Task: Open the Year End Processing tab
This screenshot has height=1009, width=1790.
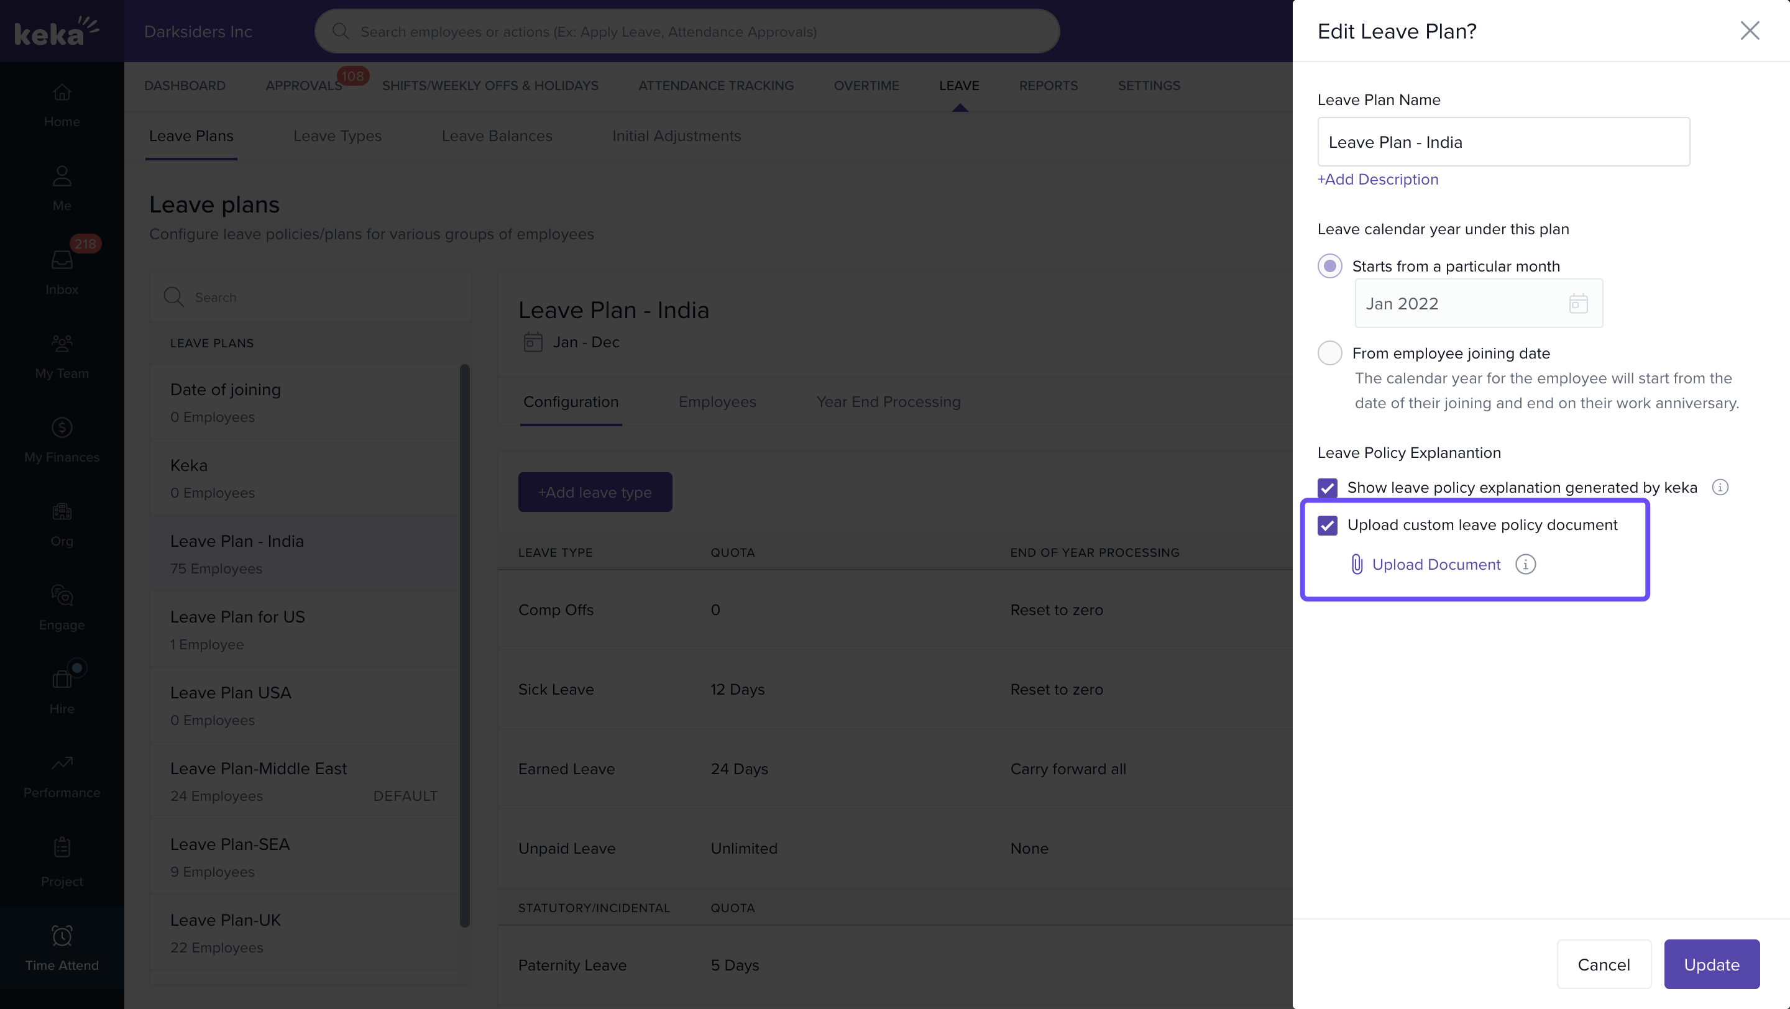Action: (x=888, y=402)
